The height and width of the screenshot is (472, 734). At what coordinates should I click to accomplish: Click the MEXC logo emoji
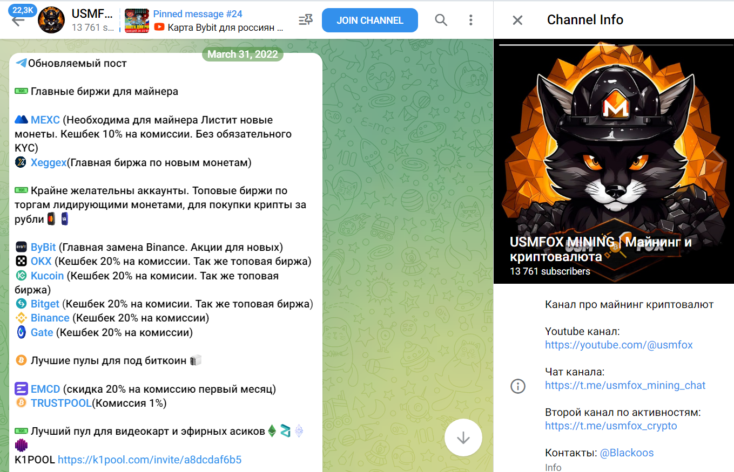21,120
